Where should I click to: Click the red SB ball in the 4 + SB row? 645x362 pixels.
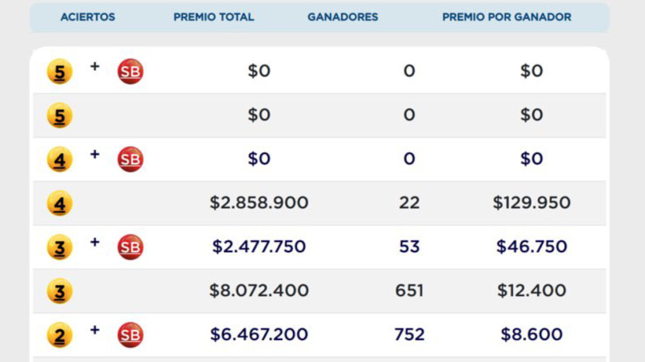[130, 160]
